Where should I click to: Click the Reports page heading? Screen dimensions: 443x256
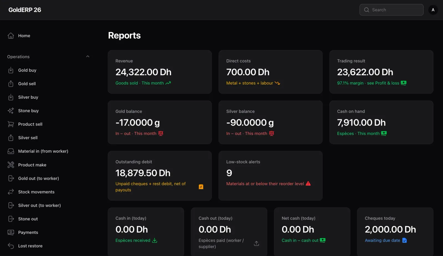coord(124,35)
